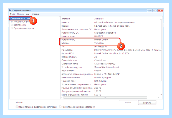Click the vertical scrollbar up arrow
The width and height of the screenshot is (172, 118).
coord(161,18)
